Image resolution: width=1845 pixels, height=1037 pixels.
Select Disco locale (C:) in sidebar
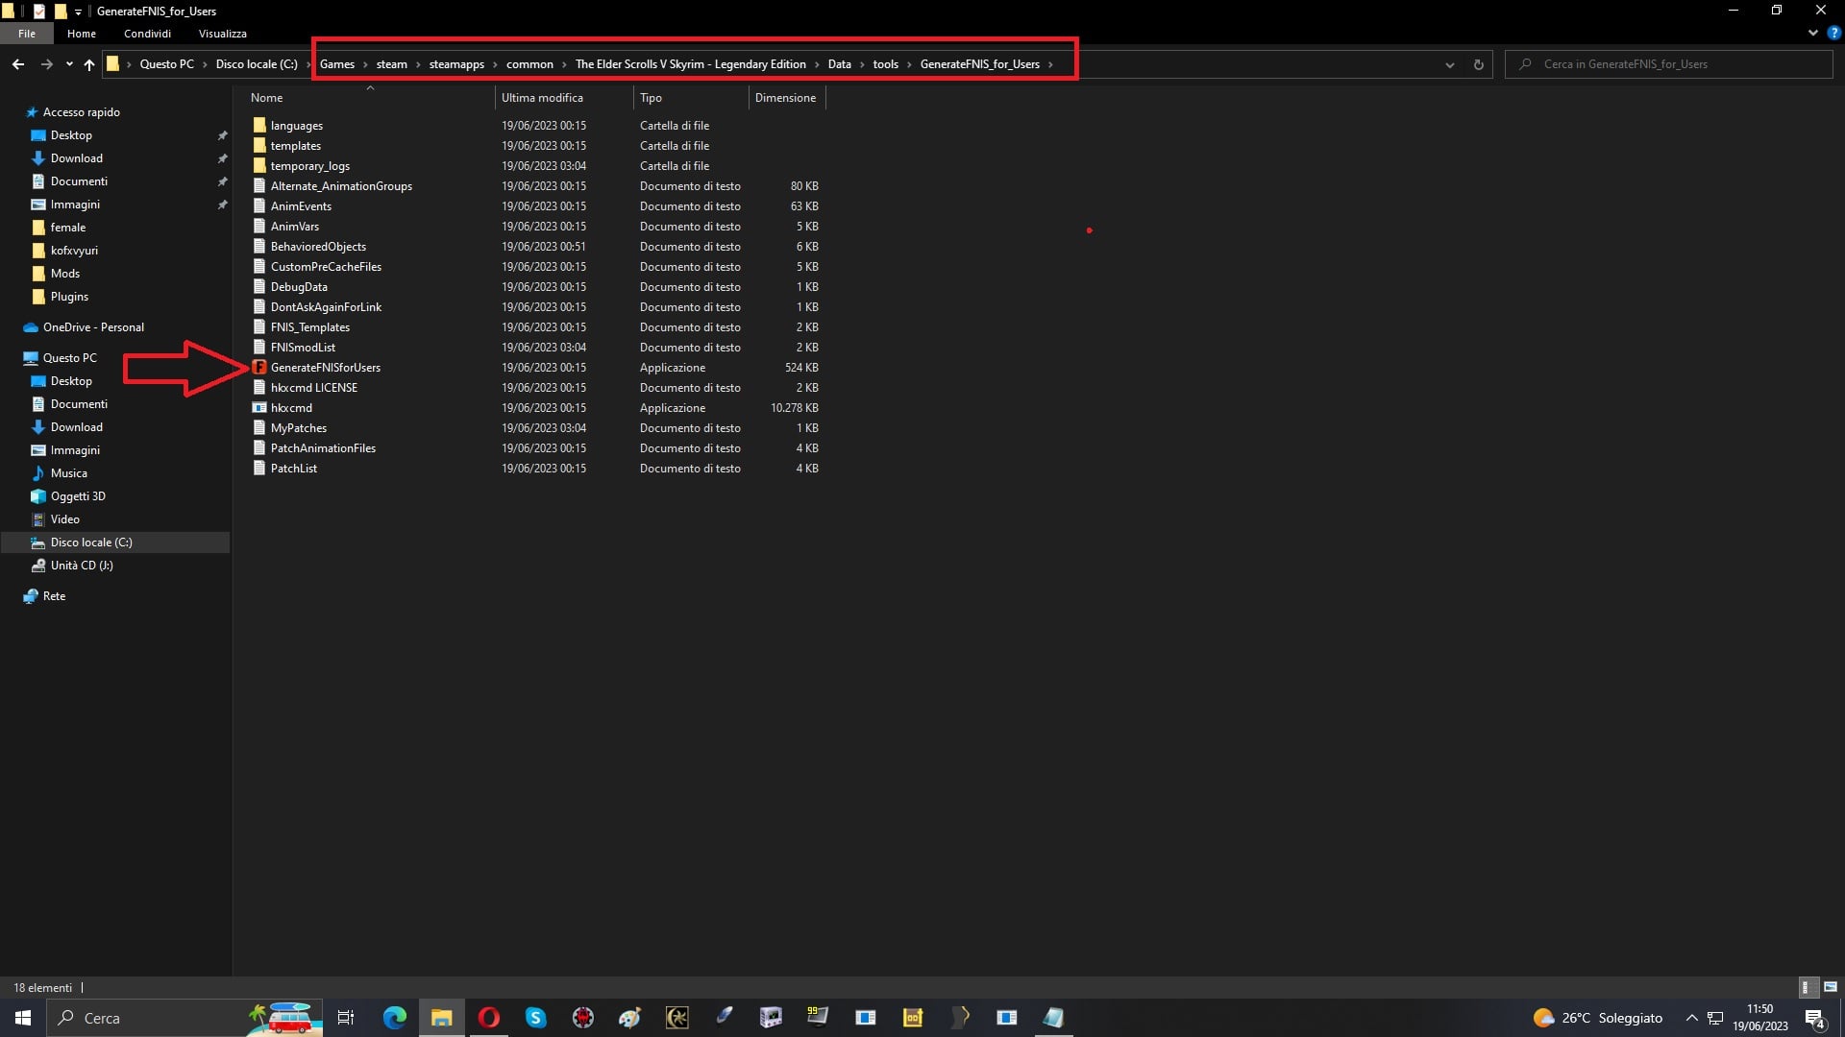pos(91,543)
